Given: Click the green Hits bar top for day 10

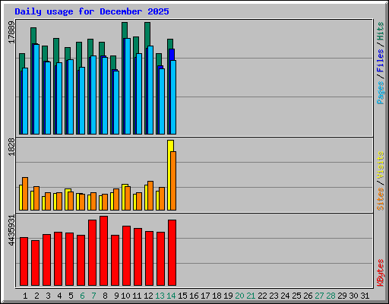Looking at the screenshot, I should (125, 30).
